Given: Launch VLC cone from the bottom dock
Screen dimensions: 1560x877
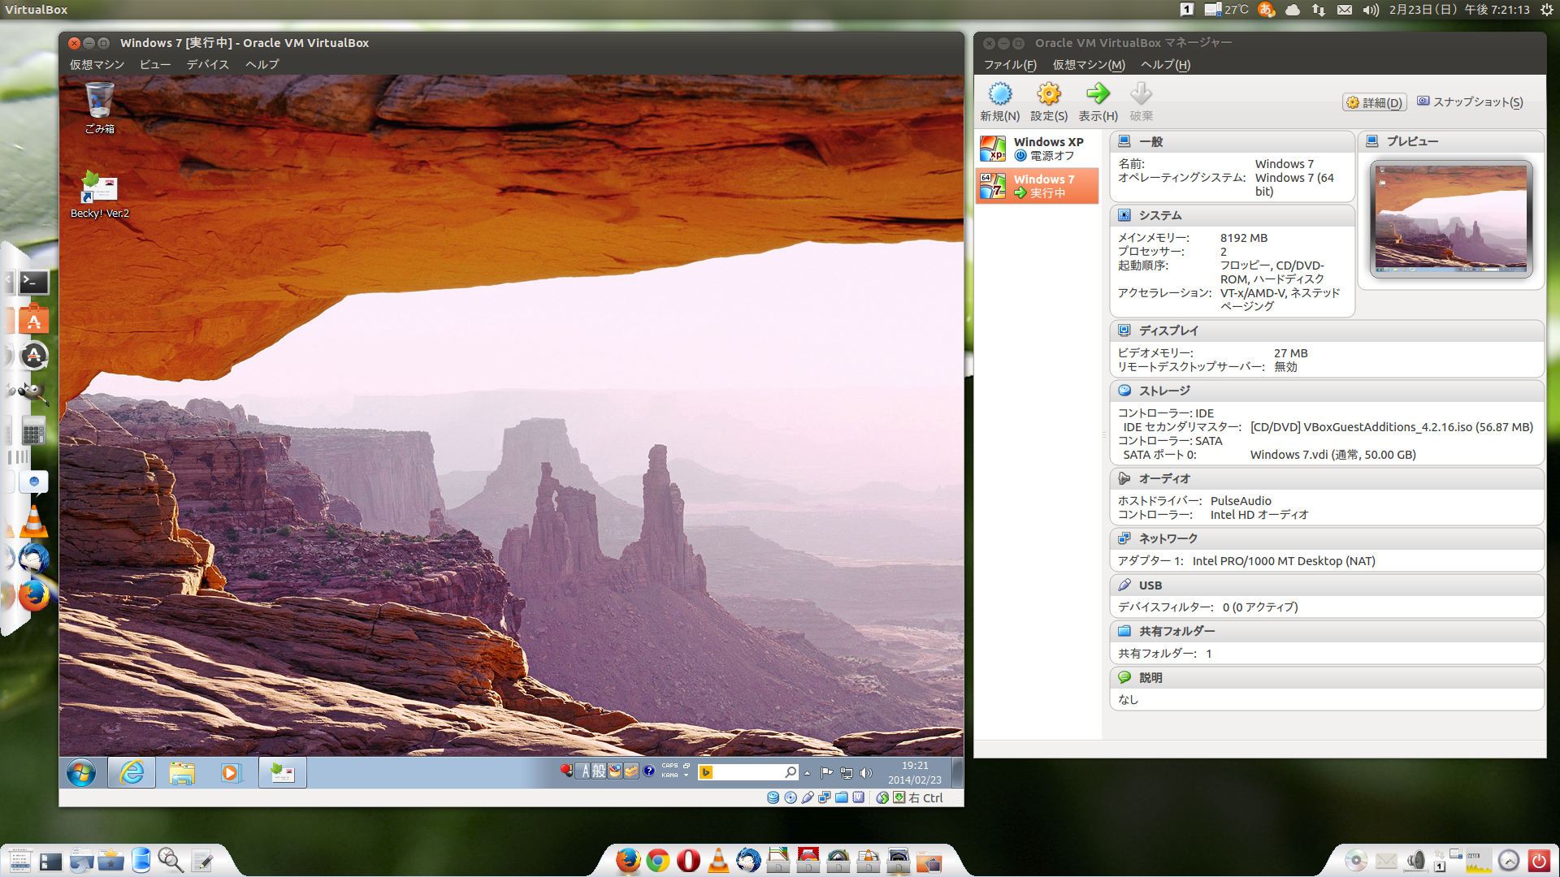Looking at the screenshot, I should tap(718, 860).
